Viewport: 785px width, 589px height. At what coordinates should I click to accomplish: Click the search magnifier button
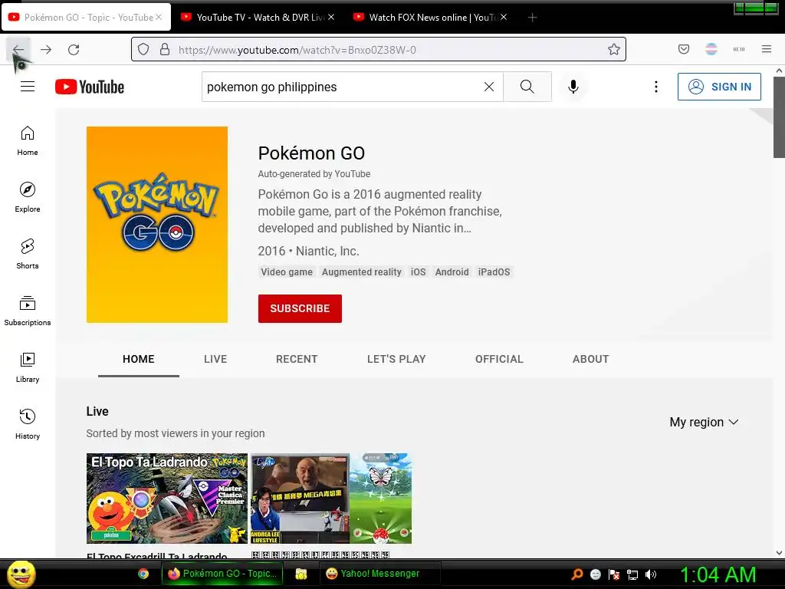click(527, 87)
